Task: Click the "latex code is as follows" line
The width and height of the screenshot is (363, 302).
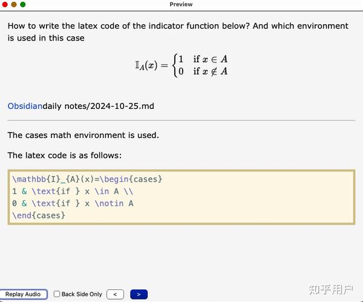Action: click(65, 156)
